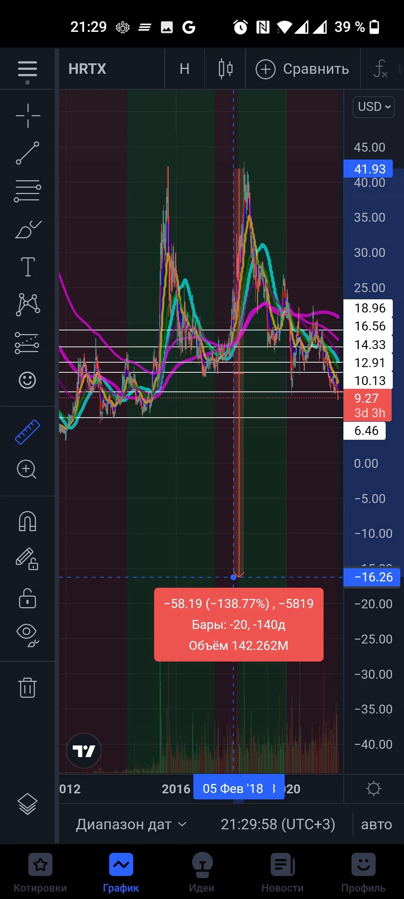Open the forecast and measurement tools
404x899 pixels.
pos(27,343)
